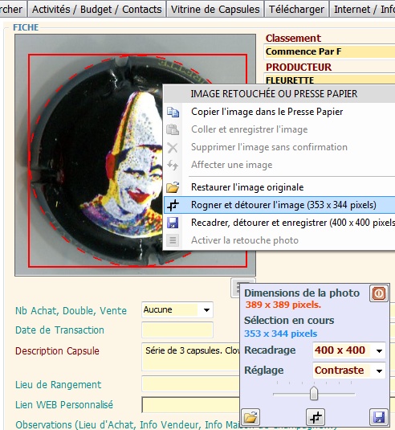Click the save floppy button in photo panel

(x=379, y=417)
